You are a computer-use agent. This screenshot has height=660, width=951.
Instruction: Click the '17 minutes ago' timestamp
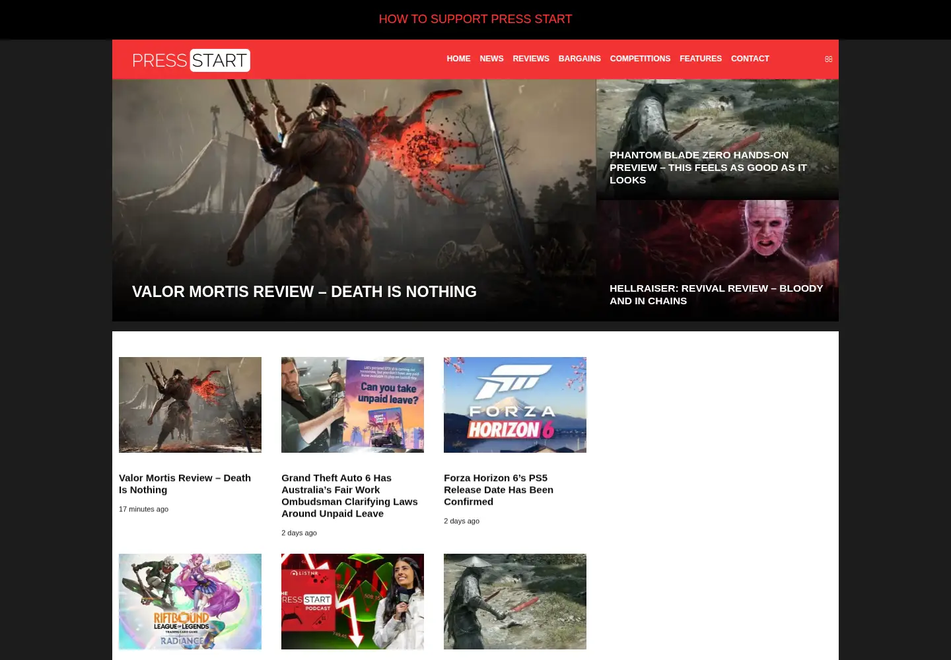click(x=143, y=509)
